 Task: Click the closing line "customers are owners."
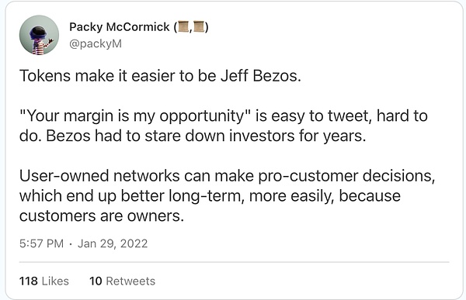pos(102,216)
